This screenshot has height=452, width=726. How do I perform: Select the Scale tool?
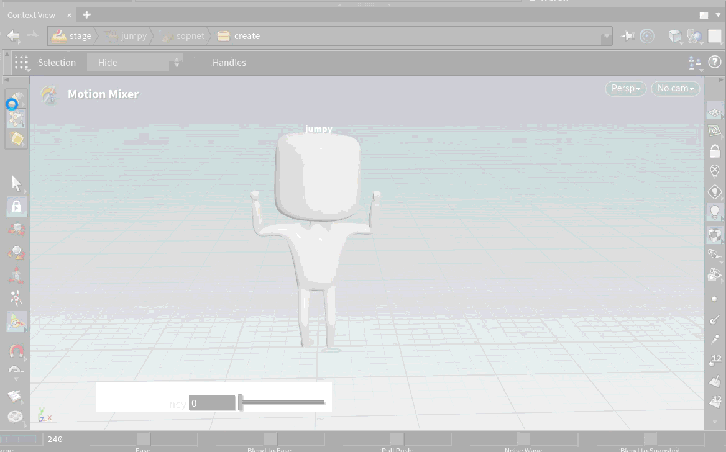point(16,275)
